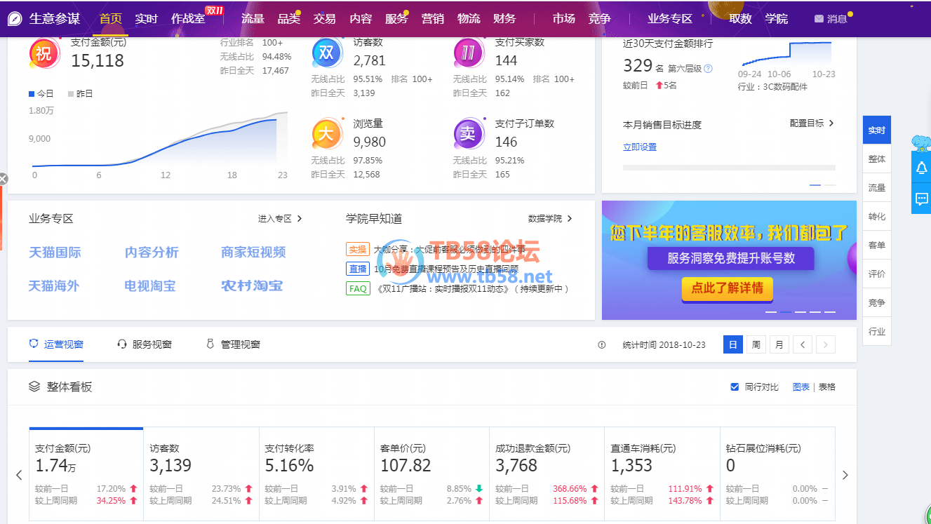The image size is (931, 524).
Task: Click the 本月销售目标进度 progress bar
Action: click(729, 168)
